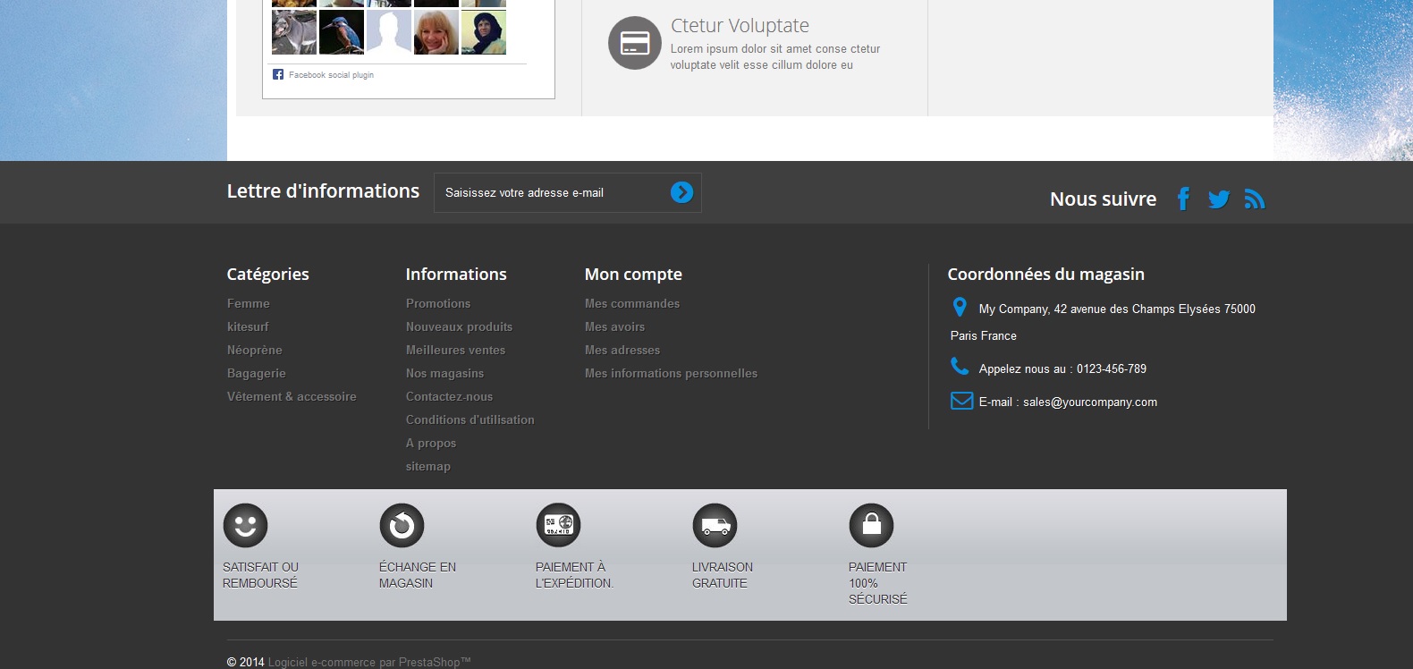Viewport: 1413px width, 669px height.
Task: Click the blonde woman profile thumbnail
Action: click(x=436, y=32)
